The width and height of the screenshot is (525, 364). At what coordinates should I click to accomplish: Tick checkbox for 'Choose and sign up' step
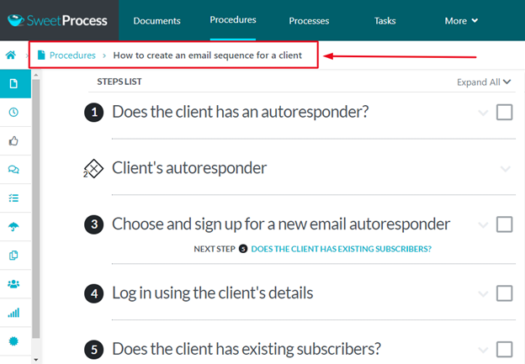pos(504,224)
